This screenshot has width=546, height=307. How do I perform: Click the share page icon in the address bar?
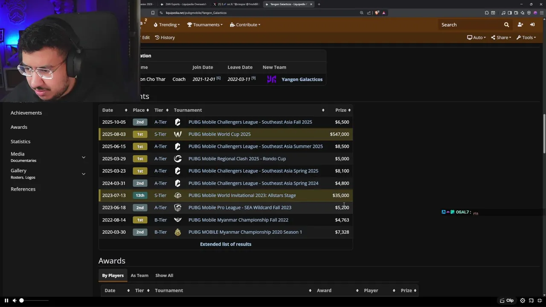pos(369,13)
